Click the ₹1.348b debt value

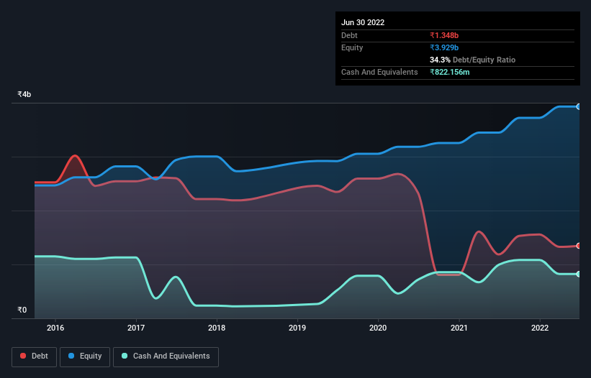click(444, 35)
